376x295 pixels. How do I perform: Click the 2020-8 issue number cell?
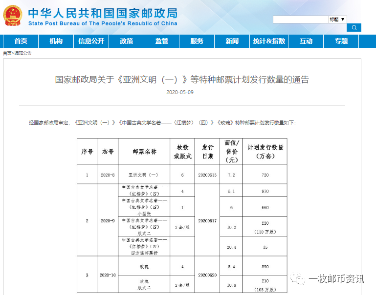[x=108, y=175]
